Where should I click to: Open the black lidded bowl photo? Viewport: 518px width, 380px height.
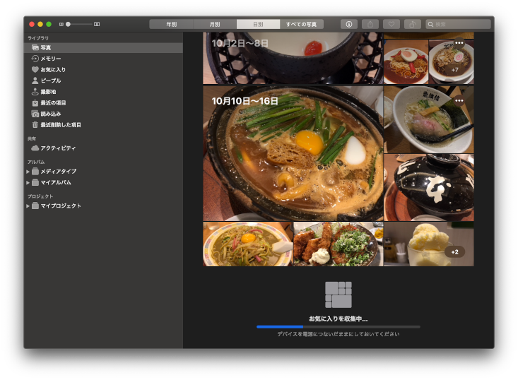pyautogui.click(x=429, y=187)
